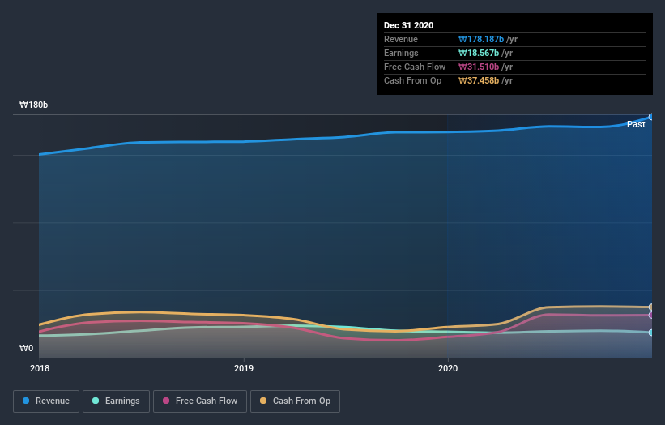
Task: Click the ₩37.458b cash from op value
Action: coord(479,80)
